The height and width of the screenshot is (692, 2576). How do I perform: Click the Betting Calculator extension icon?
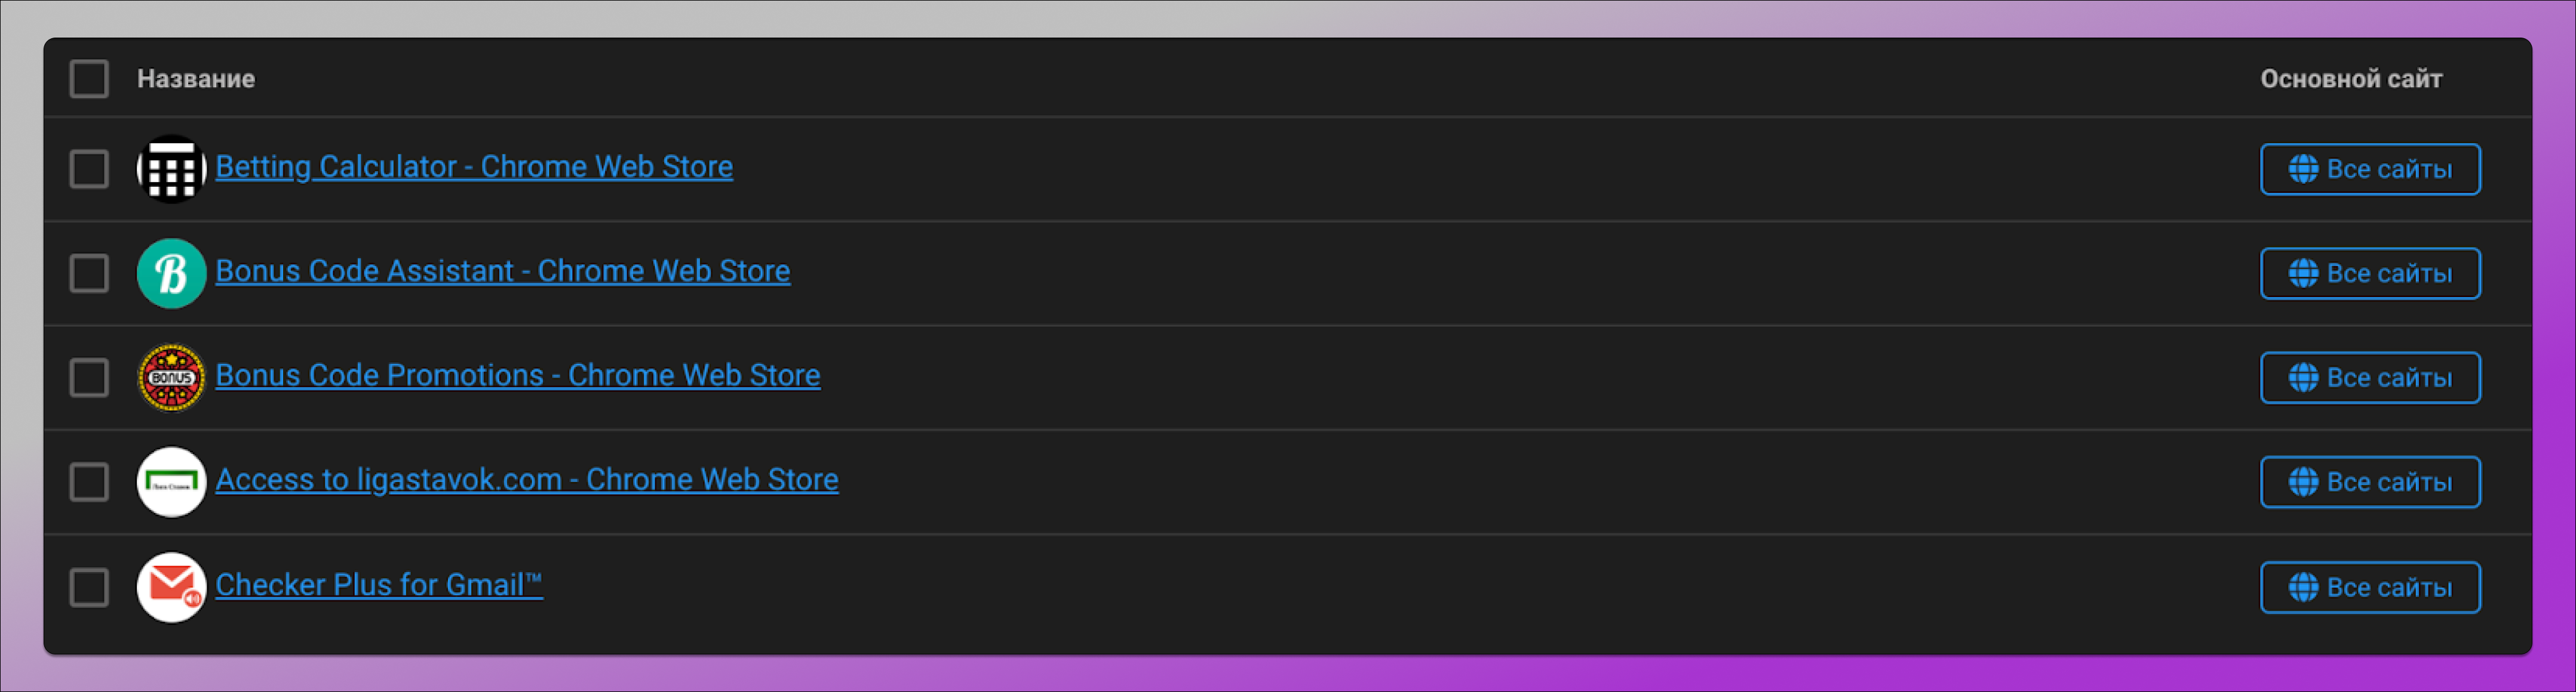click(171, 169)
